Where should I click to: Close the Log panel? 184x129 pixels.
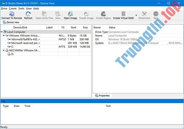tap(182, 101)
